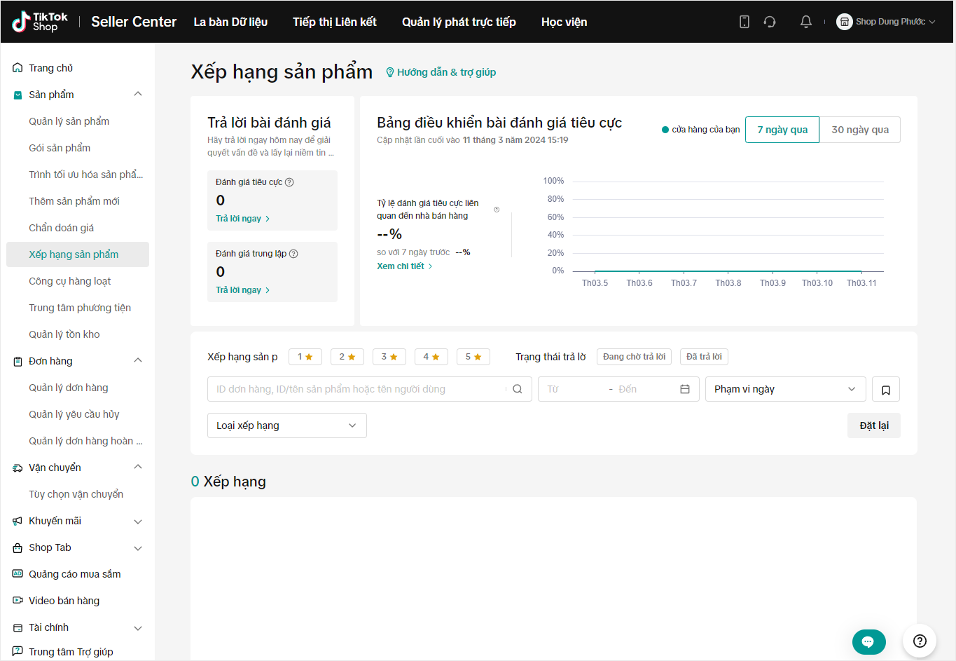
Task: Open La bàn Dữ liệu menu
Action: (x=230, y=22)
